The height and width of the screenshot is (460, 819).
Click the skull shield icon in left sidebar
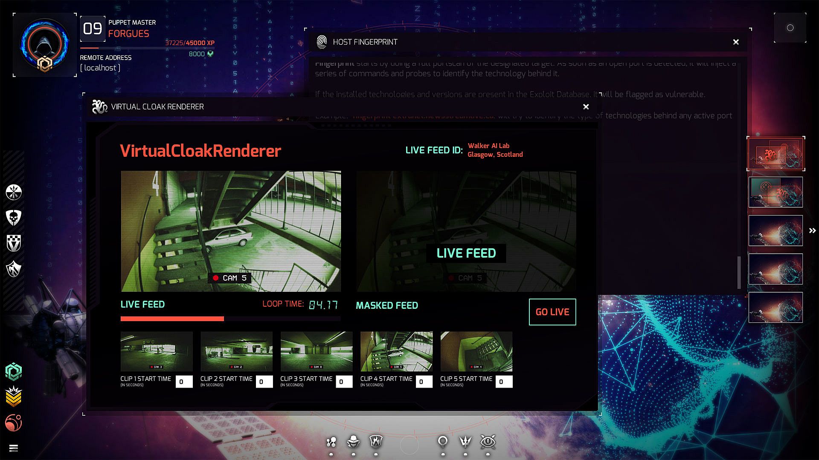(14, 218)
